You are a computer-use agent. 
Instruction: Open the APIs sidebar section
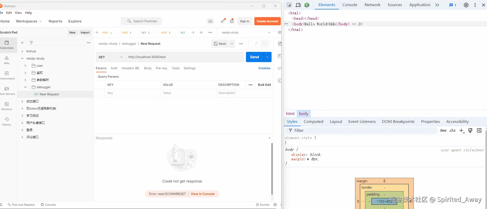(7, 60)
